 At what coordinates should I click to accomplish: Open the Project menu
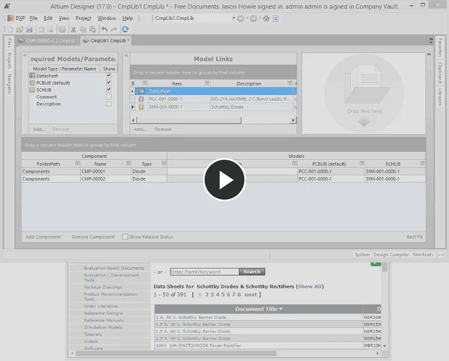point(83,18)
